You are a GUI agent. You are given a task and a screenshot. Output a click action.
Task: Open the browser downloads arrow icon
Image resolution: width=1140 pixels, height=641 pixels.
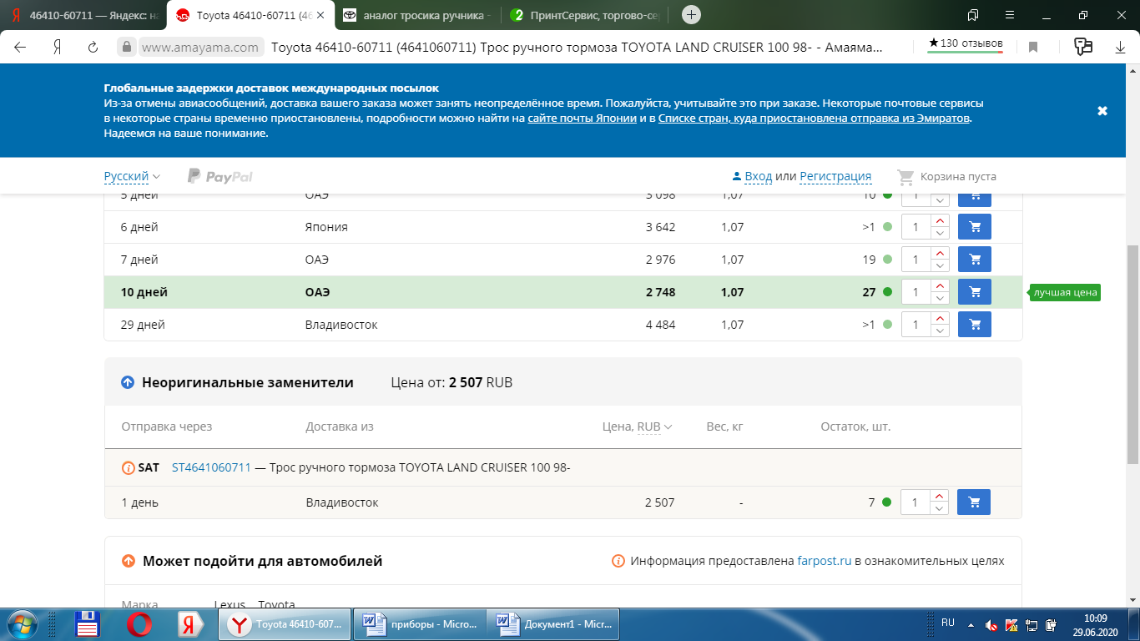(x=1120, y=48)
